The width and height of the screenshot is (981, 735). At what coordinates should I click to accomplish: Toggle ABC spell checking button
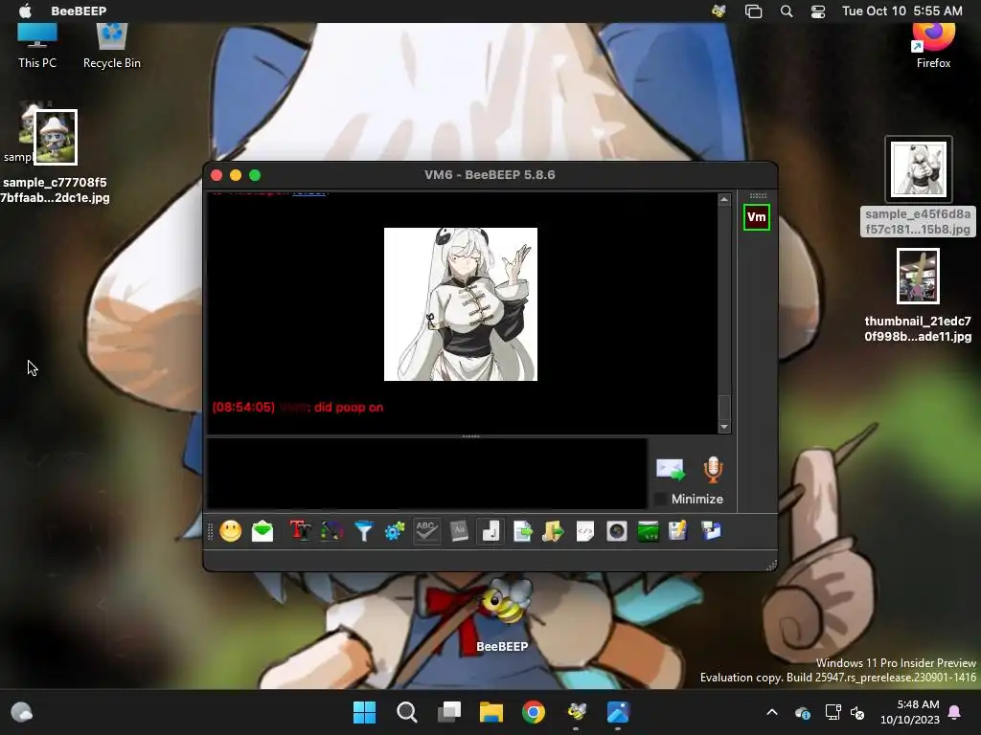pyautogui.click(x=426, y=531)
